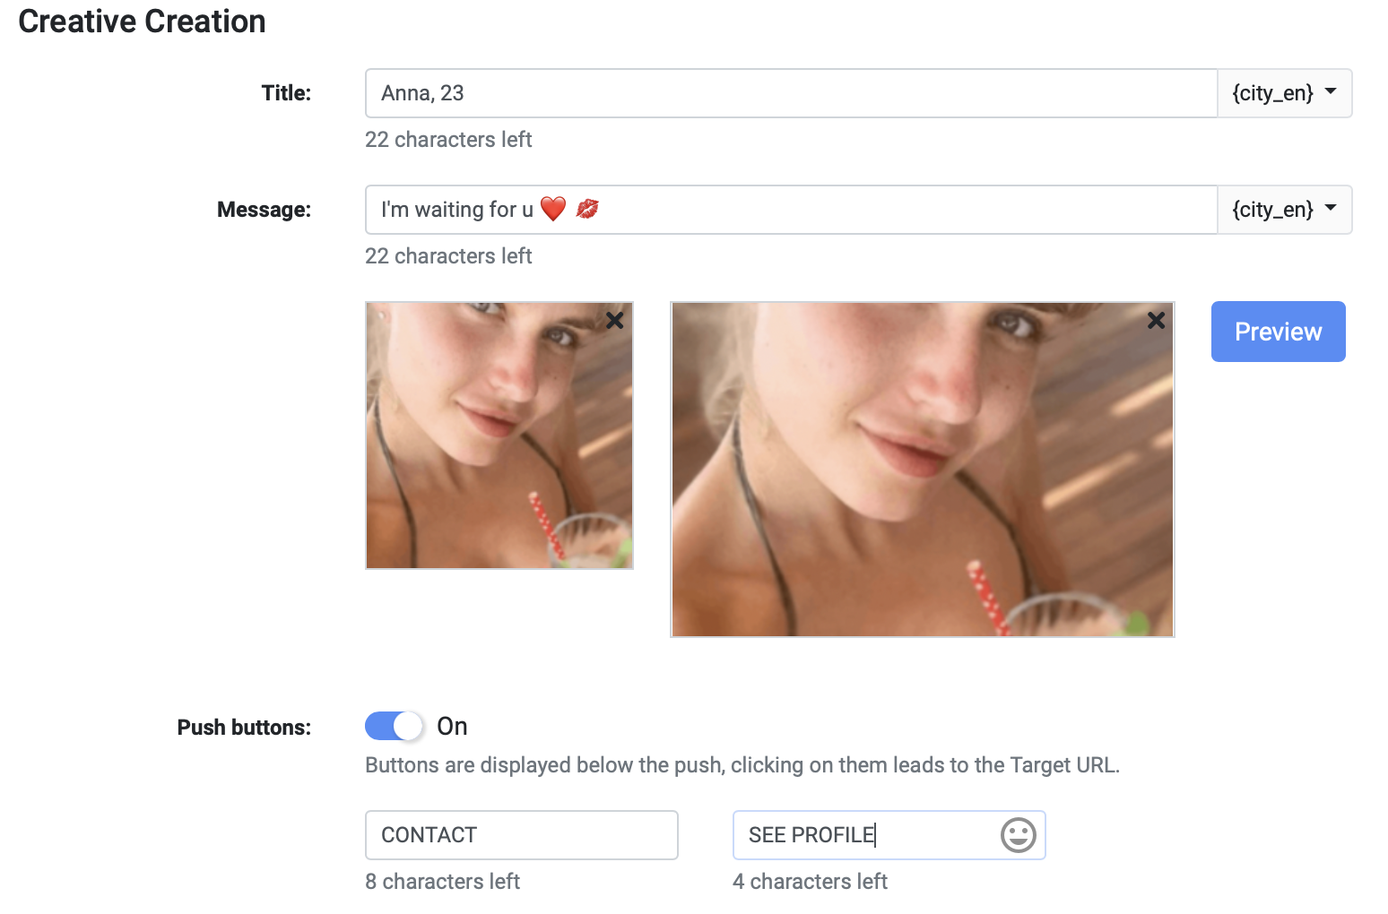Screen dimensions: 1388x914
Task: Click the Creative Creation heading
Action: pos(142,22)
